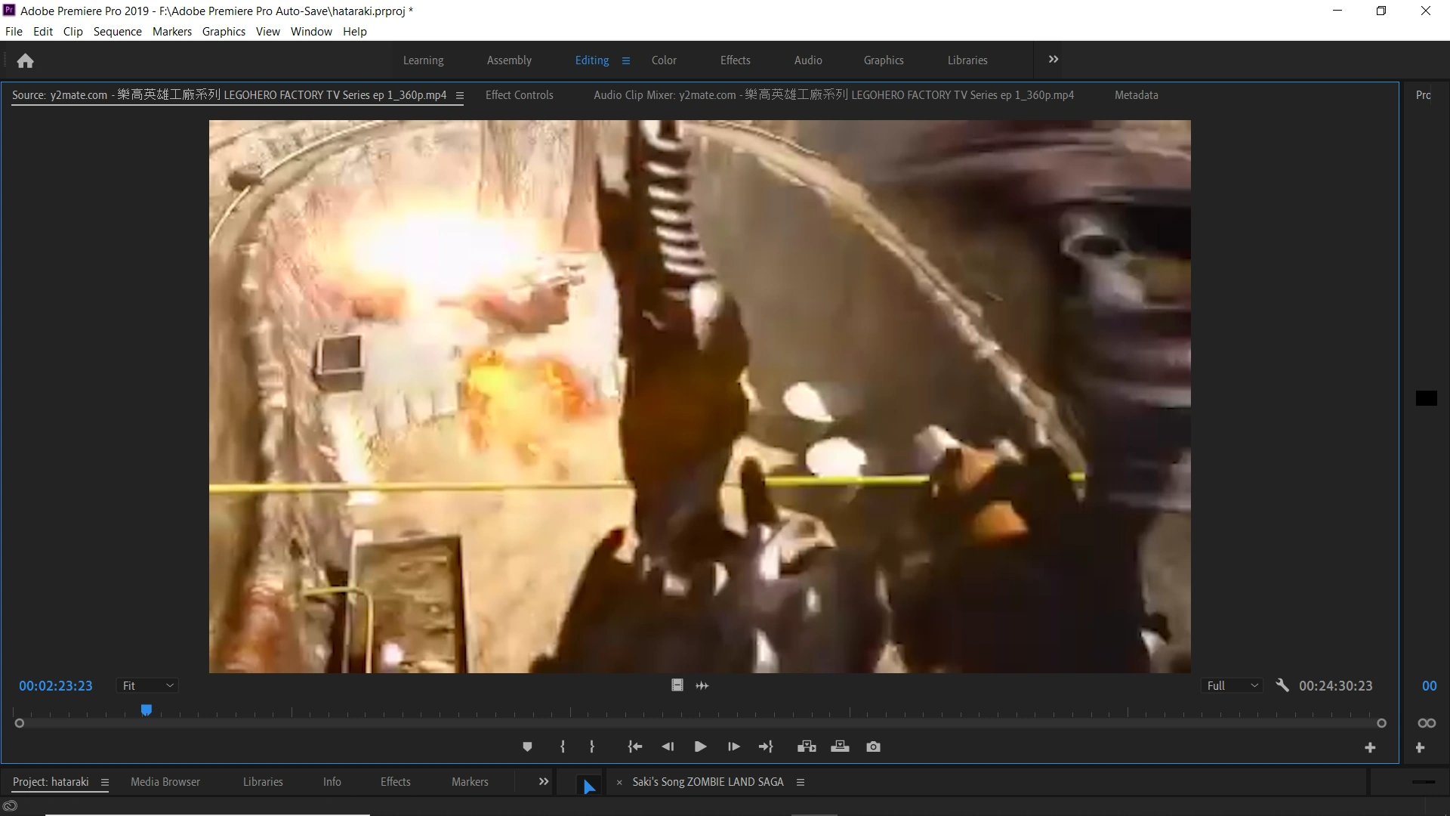Click Drag Audio Only waveform icon
Image resolution: width=1450 pixels, height=816 pixels.
pyautogui.click(x=702, y=685)
